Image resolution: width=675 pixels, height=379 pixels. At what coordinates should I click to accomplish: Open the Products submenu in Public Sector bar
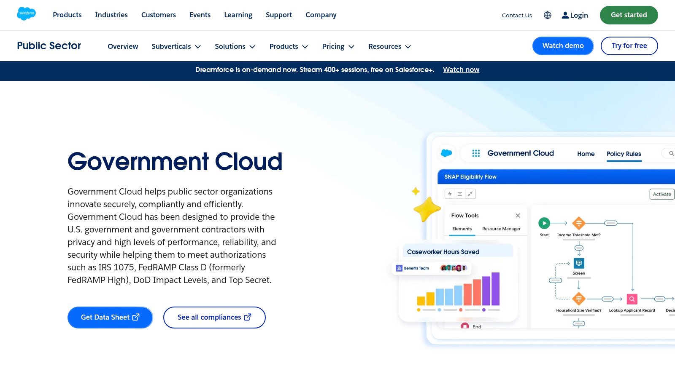(289, 46)
